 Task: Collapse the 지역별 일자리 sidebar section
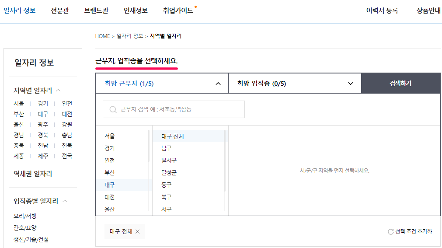58,90
